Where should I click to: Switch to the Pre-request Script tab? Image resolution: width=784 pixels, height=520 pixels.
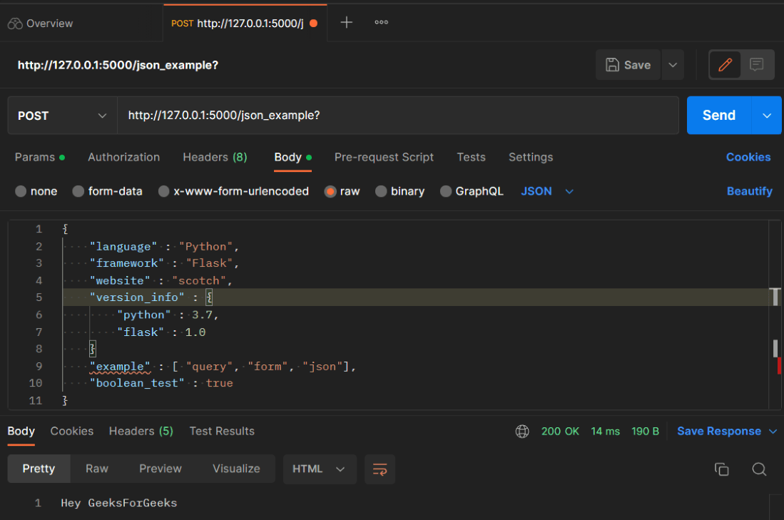384,158
